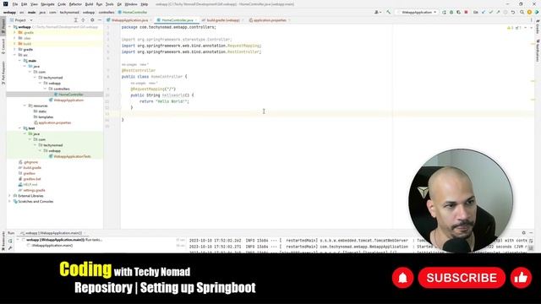
Task: Click the IDE updates orange icon
Action: [529, 12]
